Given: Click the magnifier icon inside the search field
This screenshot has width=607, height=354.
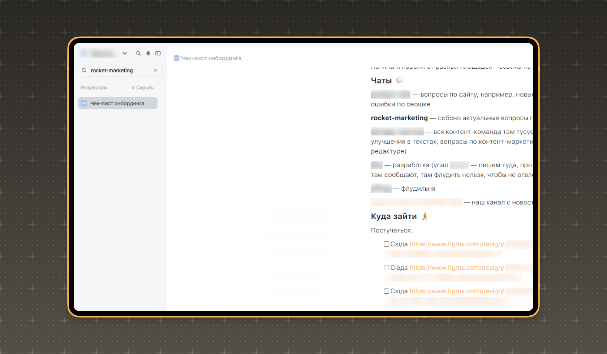Looking at the screenshot, I should [x=84, y=70].
